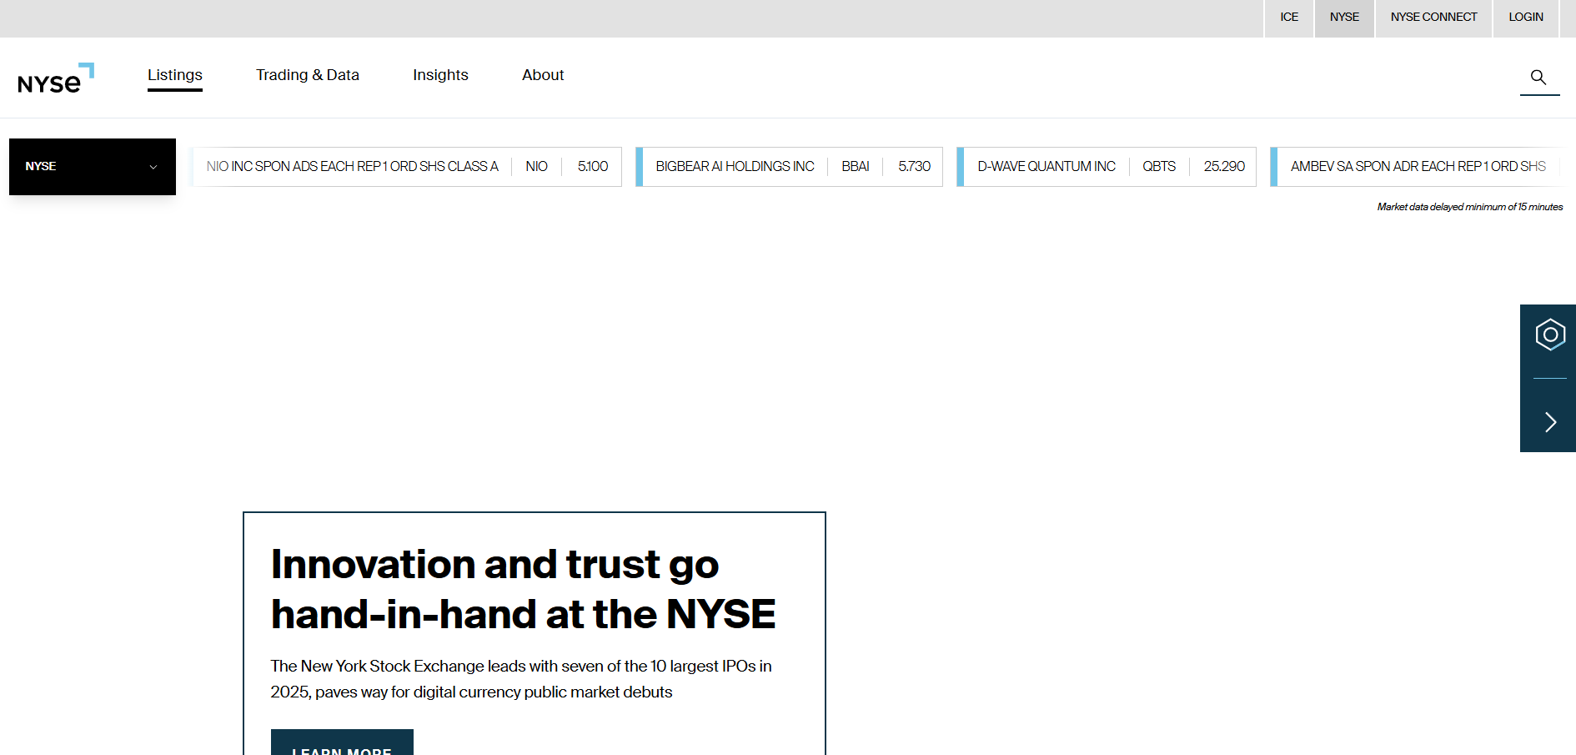Screen dimensions: 1576x755
Task: Click the LOGIN link
Action: (1525, 18)
